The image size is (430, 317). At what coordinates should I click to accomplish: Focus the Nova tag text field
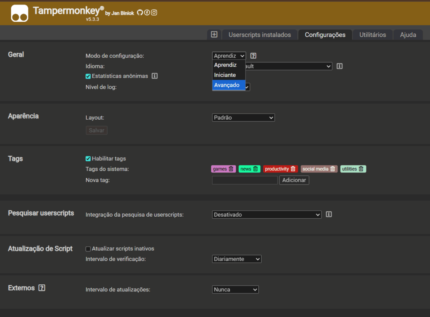click(245, 180)
